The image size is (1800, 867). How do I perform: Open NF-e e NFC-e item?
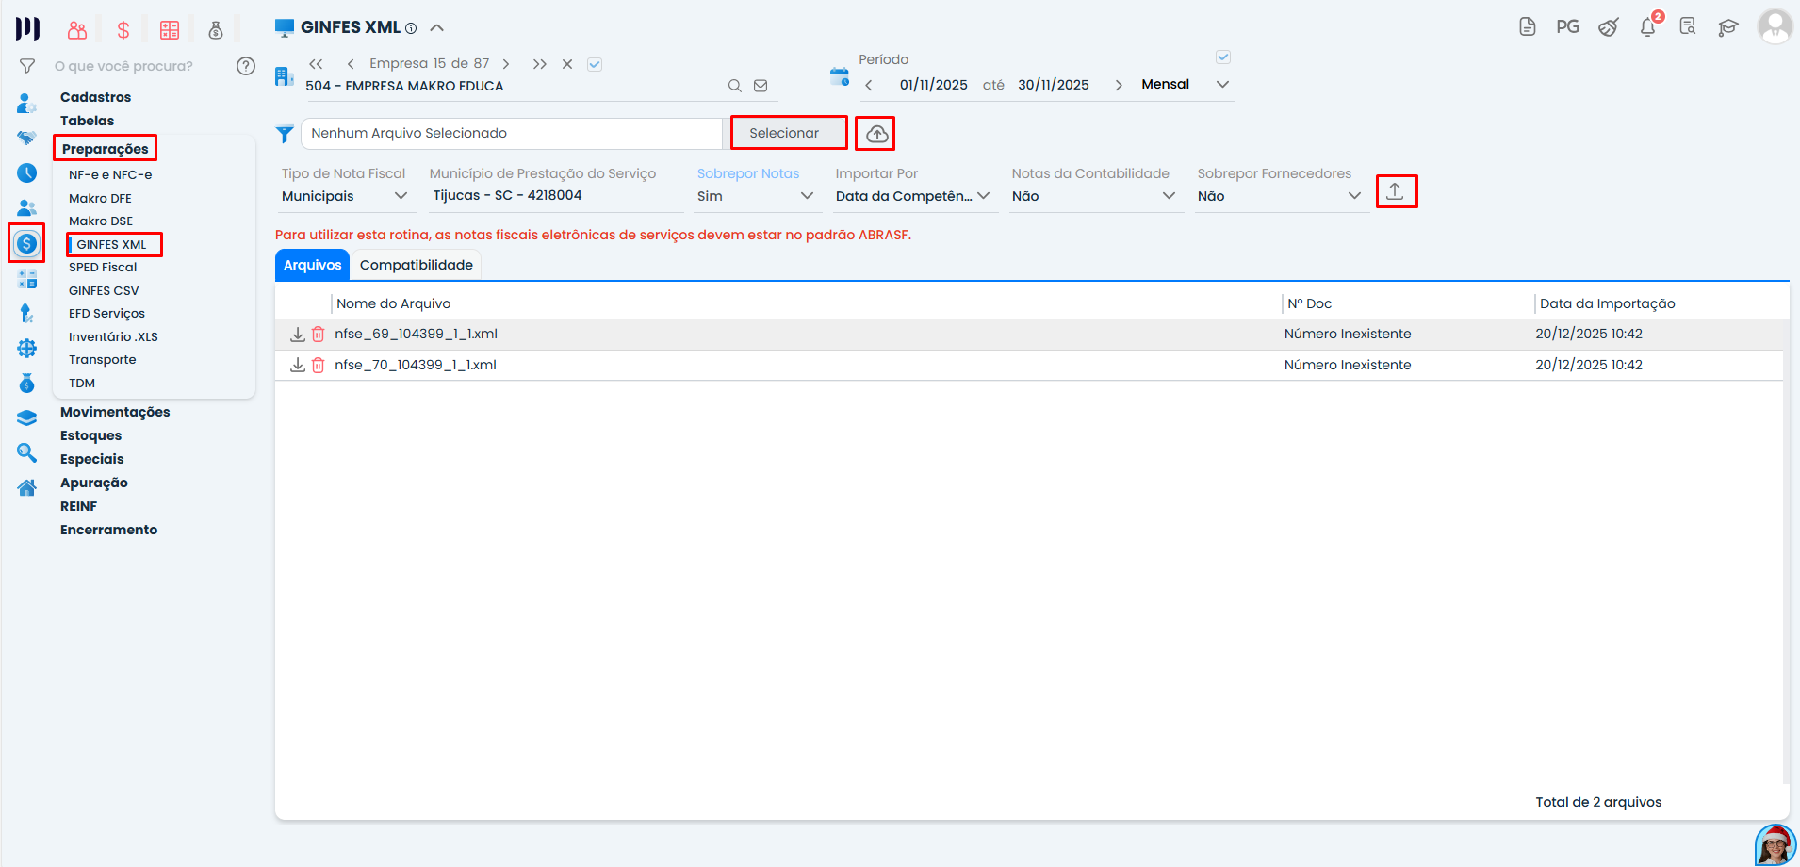tap(110, 175)
